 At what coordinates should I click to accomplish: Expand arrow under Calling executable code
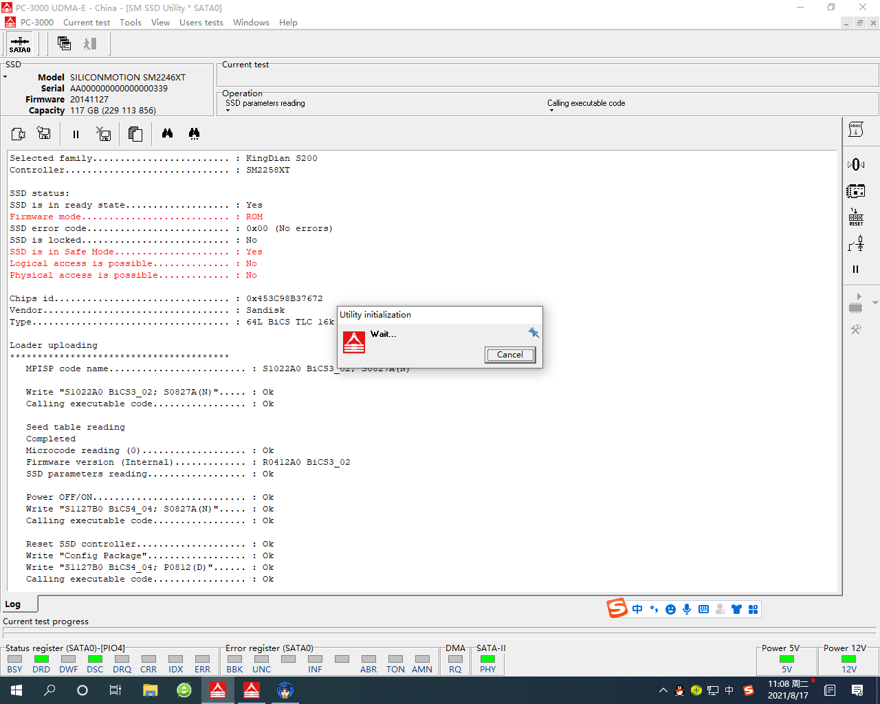click(x=551, y=111)
